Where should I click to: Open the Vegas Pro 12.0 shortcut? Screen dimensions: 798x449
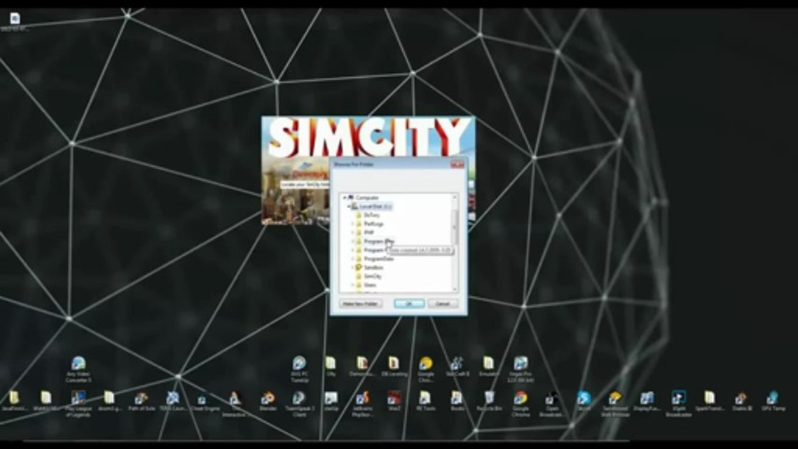point(520,368)
